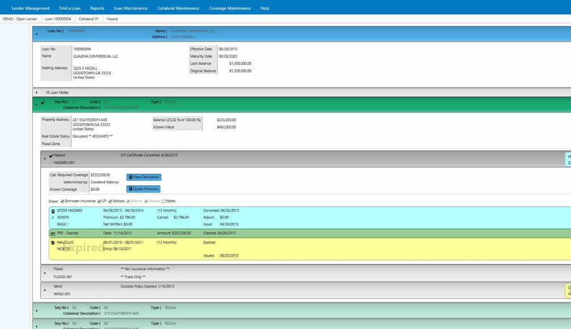Click the ** No Insurance Information ** text

coord(145,269)
